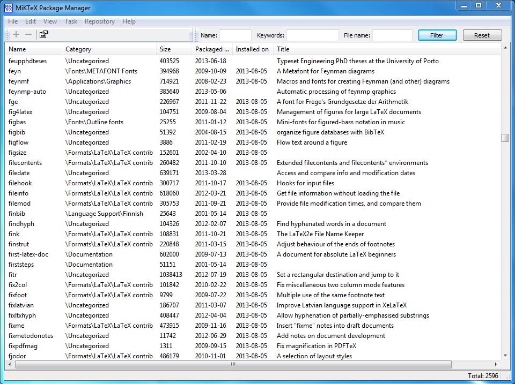Select the figsize package row
The width and height of the screenshot is (515, 384).
[253, 153]
